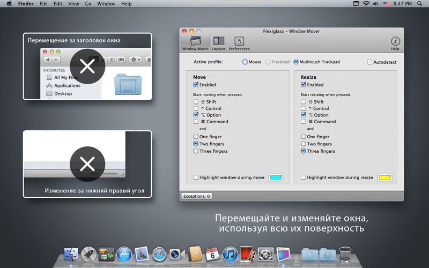Open System Preferences gear in Dock
The width and height of the screenshot is (429, 268).
tap(265, 254)
